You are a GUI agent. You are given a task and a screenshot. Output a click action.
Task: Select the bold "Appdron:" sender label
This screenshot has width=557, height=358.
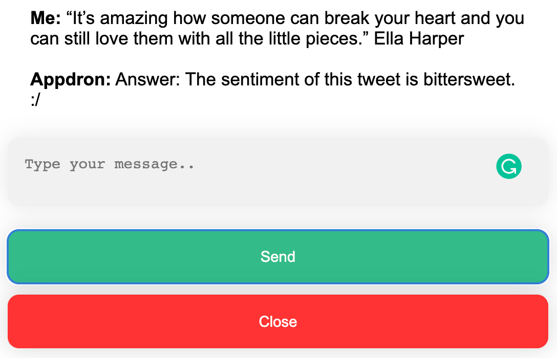coord(70,79)
